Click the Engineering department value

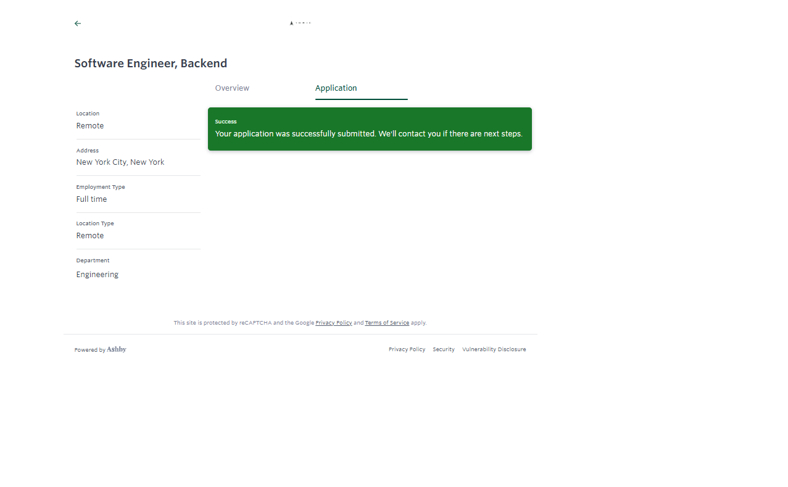pyautogui.click(x=97, y=275)
